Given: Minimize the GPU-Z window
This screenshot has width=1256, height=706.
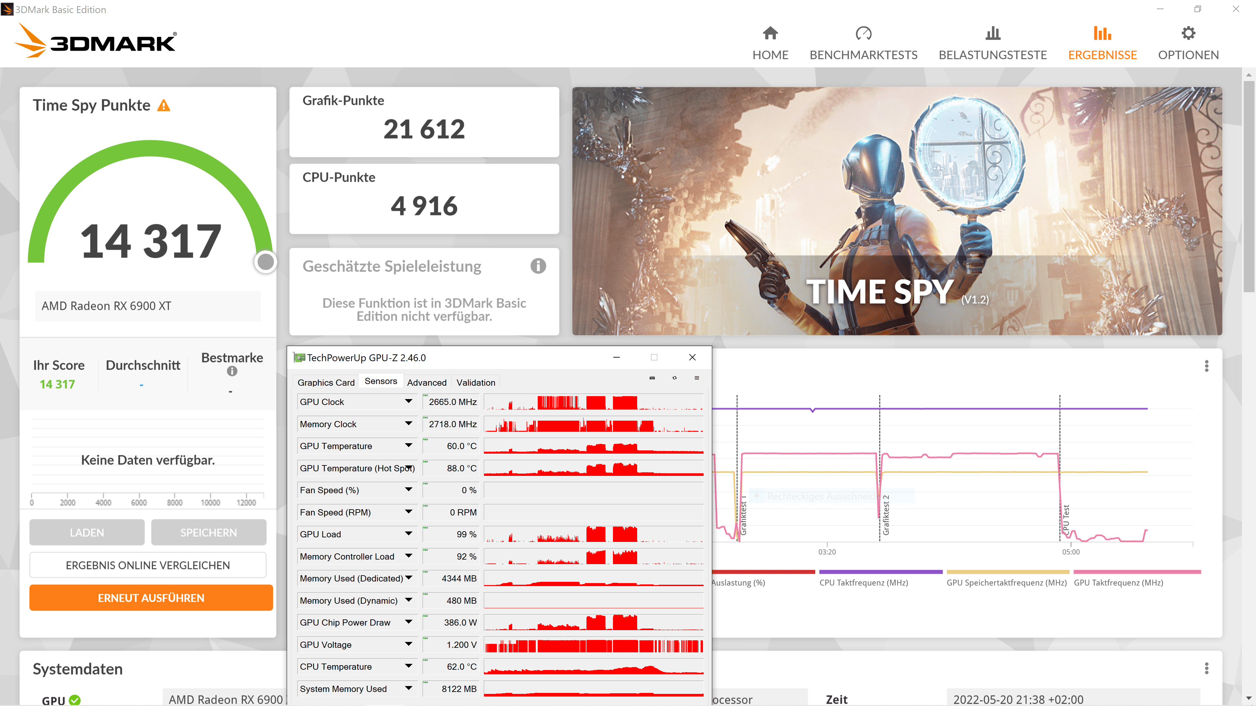Looking at the screenshot, I should pyautogui.click(x=616, y=357).
